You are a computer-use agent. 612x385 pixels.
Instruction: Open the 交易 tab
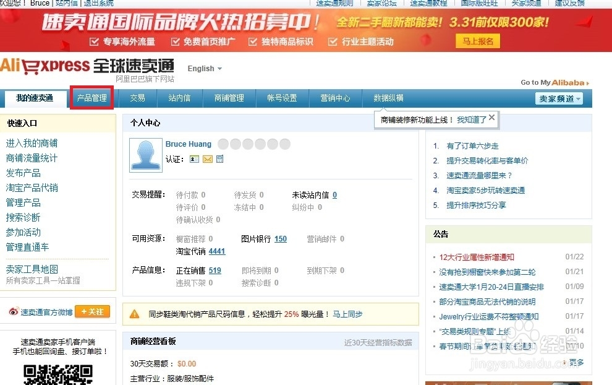point(137,98)
